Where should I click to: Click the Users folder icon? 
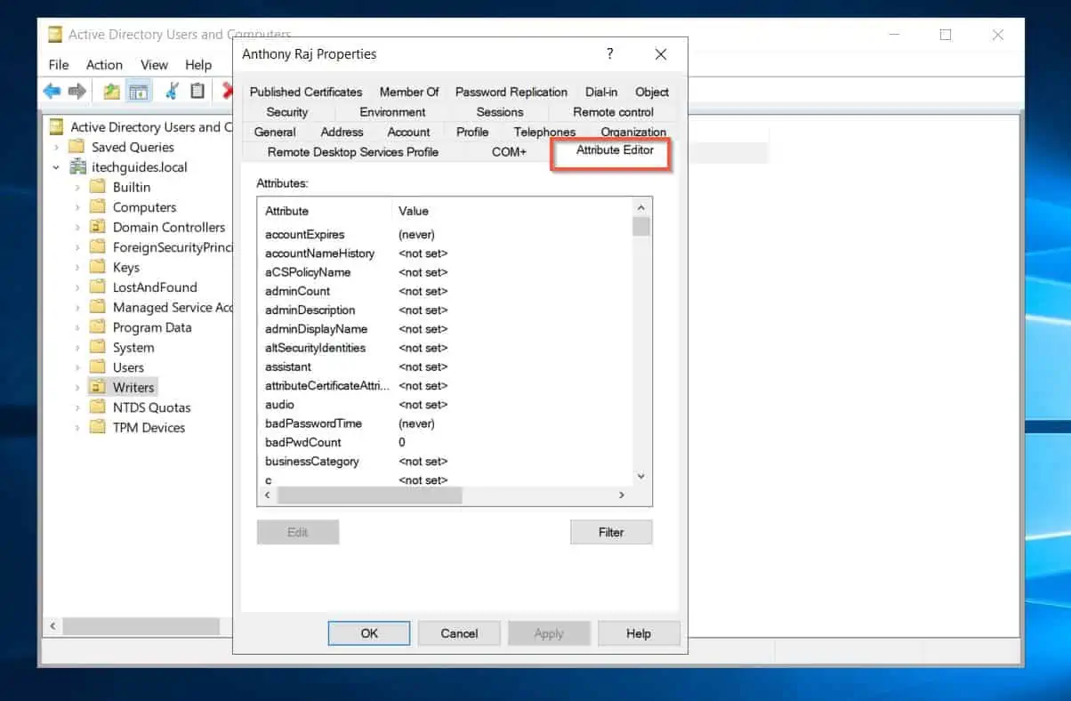pyautogui.click(x=98, y=367)
